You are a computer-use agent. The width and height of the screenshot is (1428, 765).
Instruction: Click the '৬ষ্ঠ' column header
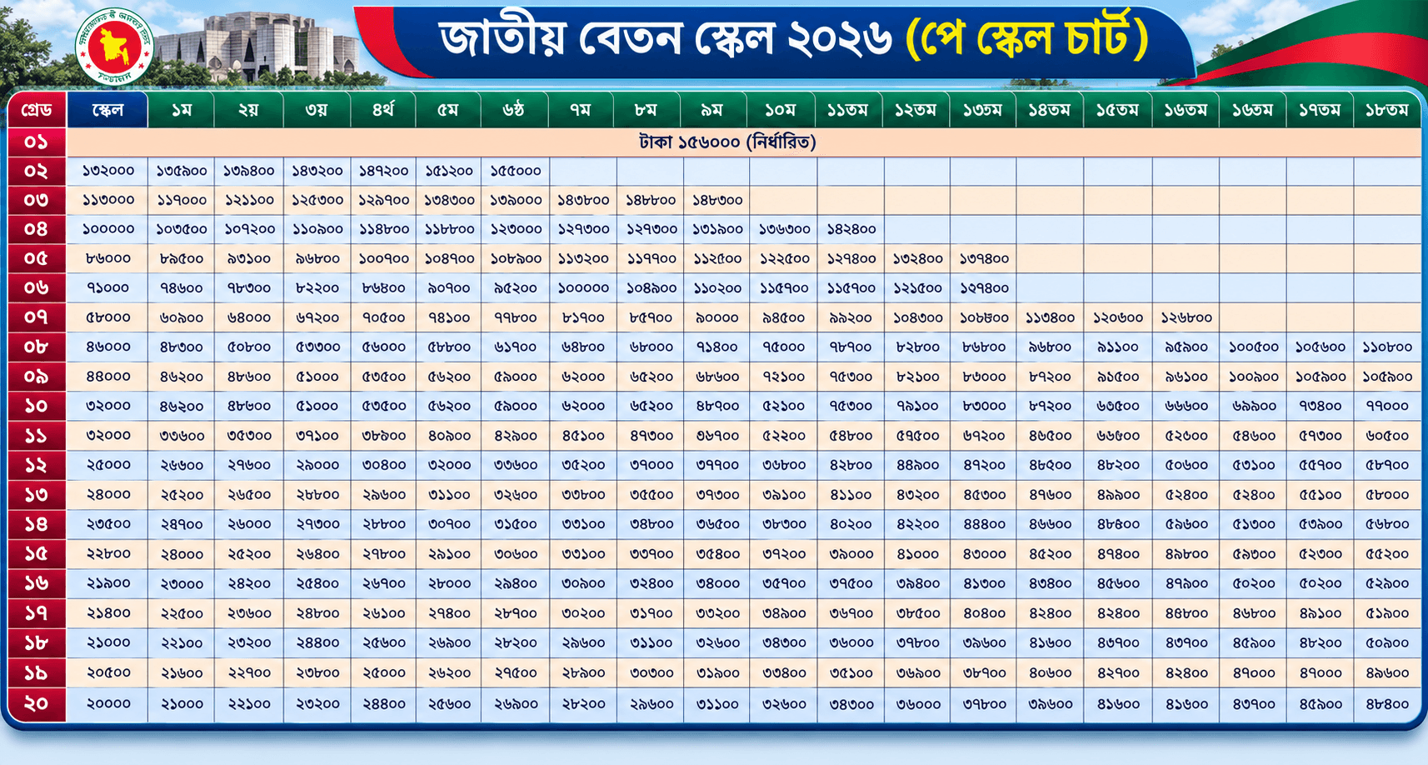click(515, 110)
